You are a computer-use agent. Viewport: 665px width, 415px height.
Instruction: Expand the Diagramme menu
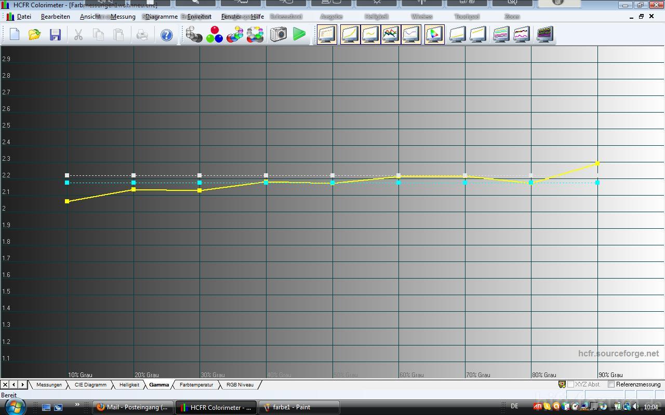click(x=161, y=17)
